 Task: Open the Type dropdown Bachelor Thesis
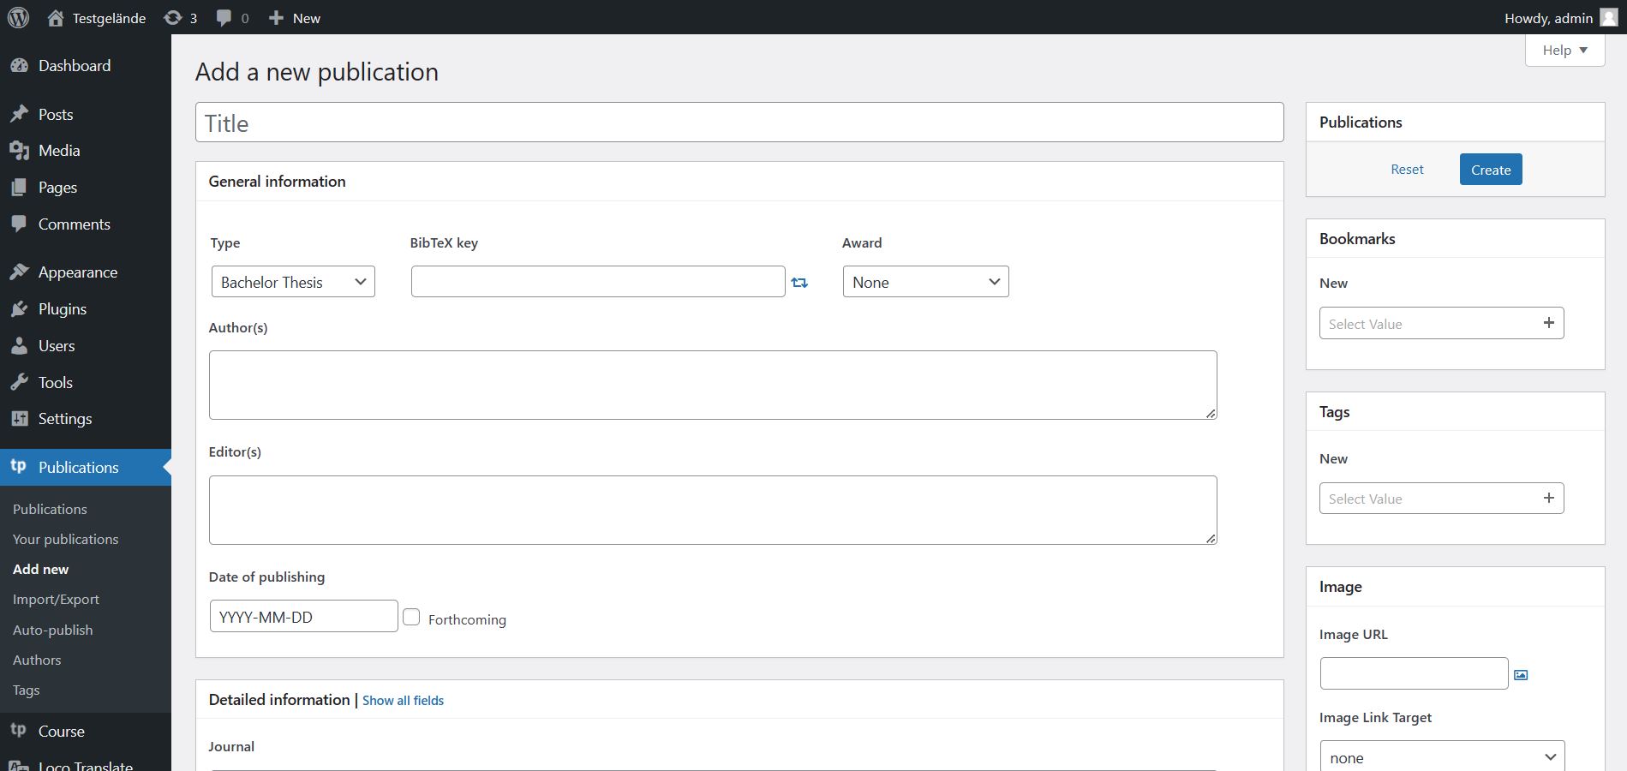293,282
